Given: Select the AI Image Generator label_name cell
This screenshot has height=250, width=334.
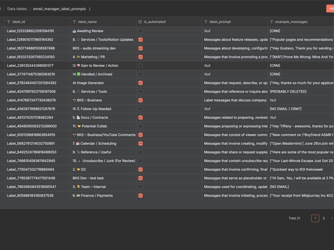Looking at the screenshot, I should click(x=103, y=83).
